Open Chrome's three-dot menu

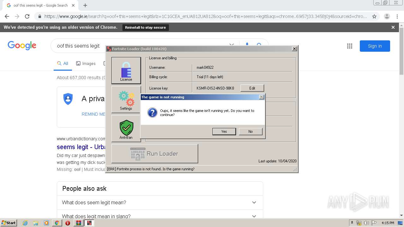pyautogui.click(x=397, y=16)
